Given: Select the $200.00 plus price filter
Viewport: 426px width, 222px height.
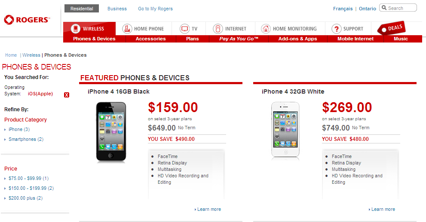Looking at the screenshot, I should [x=25, y=198].
